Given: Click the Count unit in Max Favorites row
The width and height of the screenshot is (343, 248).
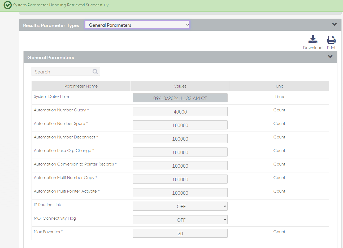Looking at the screenshot, I should pyautogui.click(x=279, y=232).
